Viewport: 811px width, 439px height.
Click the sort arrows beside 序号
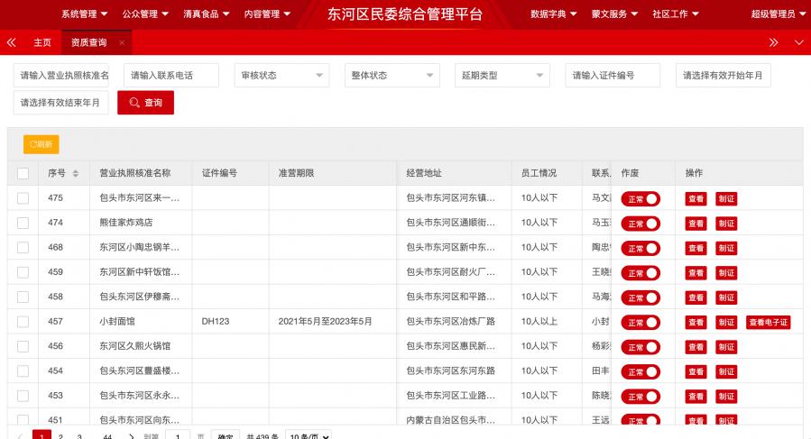coord(76,173)
